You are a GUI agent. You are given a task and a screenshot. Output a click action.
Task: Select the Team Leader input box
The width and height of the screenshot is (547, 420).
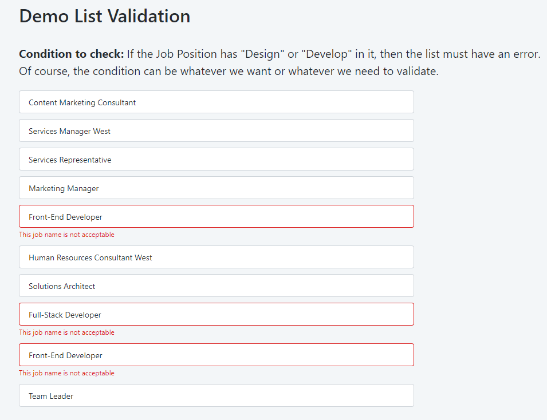pyautogui.click(x=217, y=395)
